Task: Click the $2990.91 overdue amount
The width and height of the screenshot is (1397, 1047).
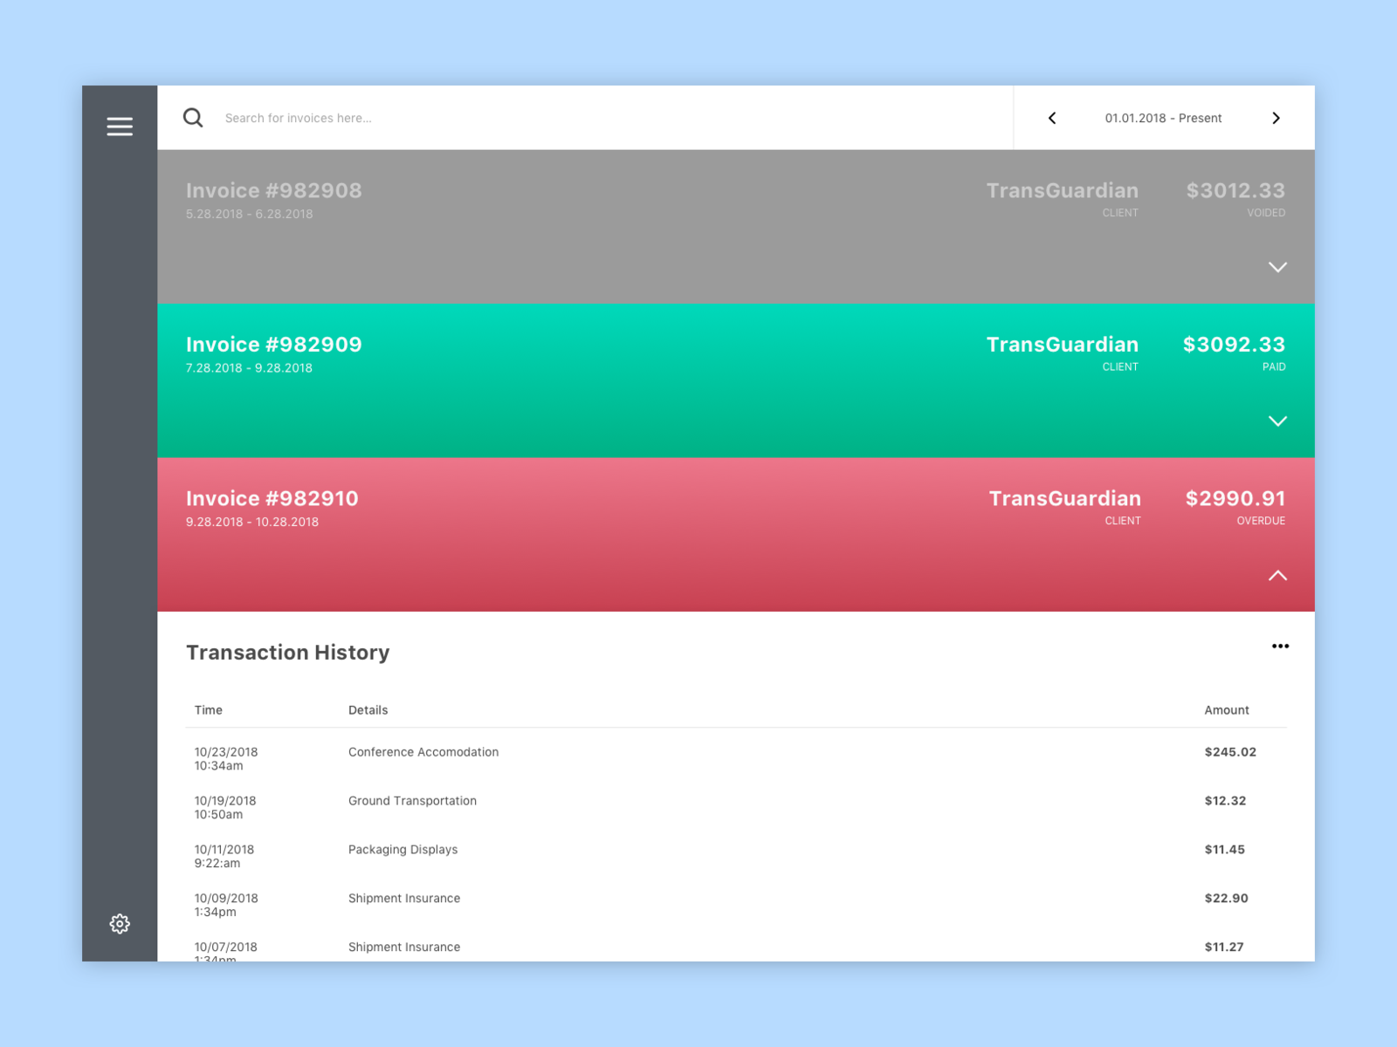Action: (1234, 499)
